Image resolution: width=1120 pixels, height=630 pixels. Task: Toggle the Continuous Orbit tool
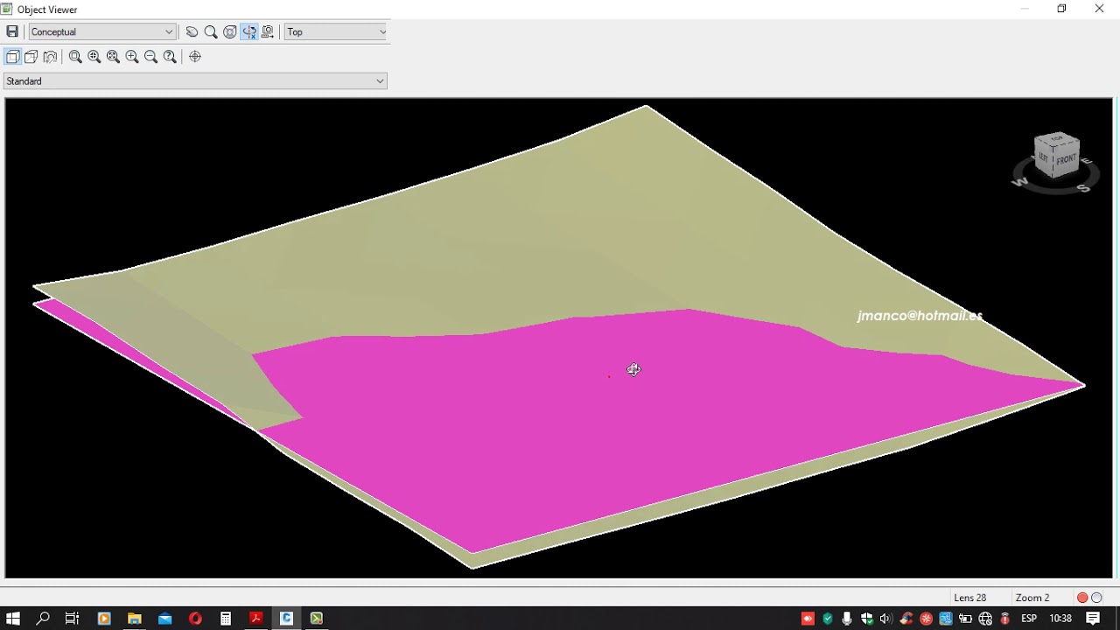(x=249, y=31)
